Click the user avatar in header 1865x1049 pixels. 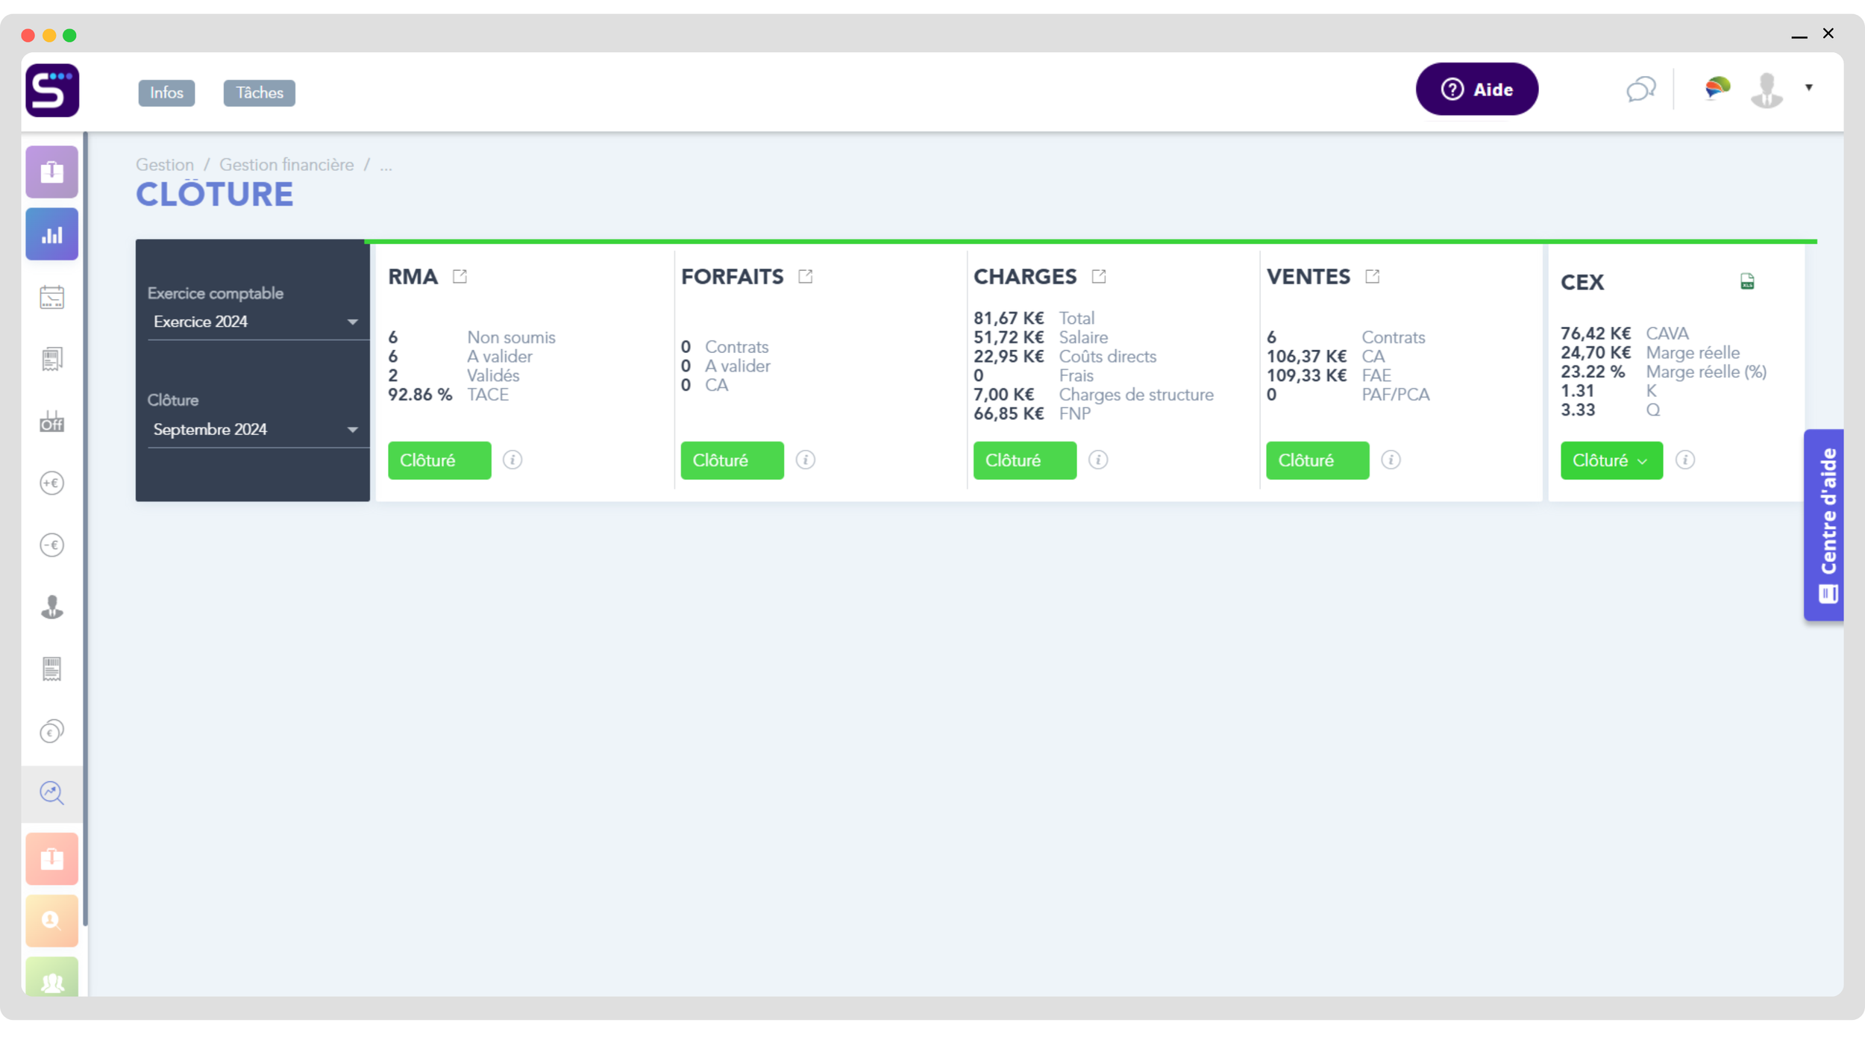(1767, 90)
